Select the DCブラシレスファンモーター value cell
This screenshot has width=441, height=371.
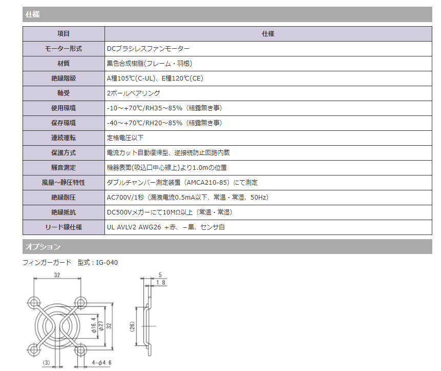[x=148, y=49]
